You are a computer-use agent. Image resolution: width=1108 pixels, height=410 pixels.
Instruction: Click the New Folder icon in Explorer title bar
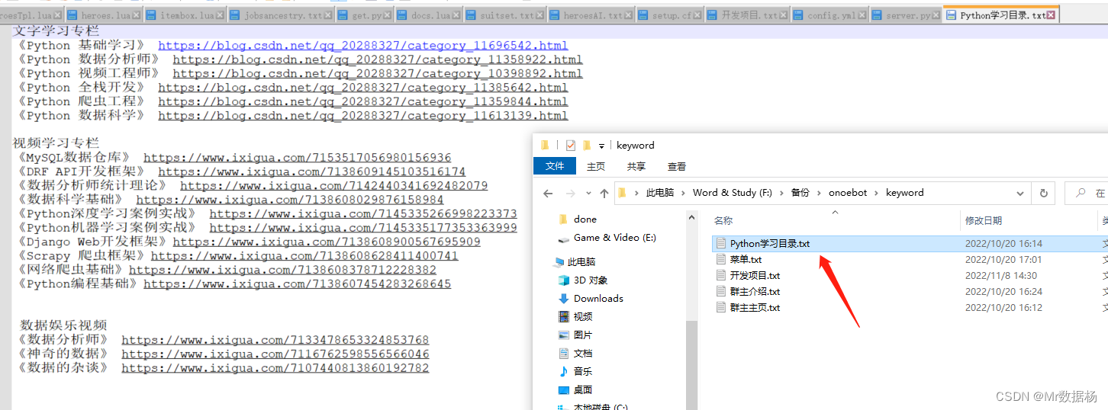click(587, 145)
